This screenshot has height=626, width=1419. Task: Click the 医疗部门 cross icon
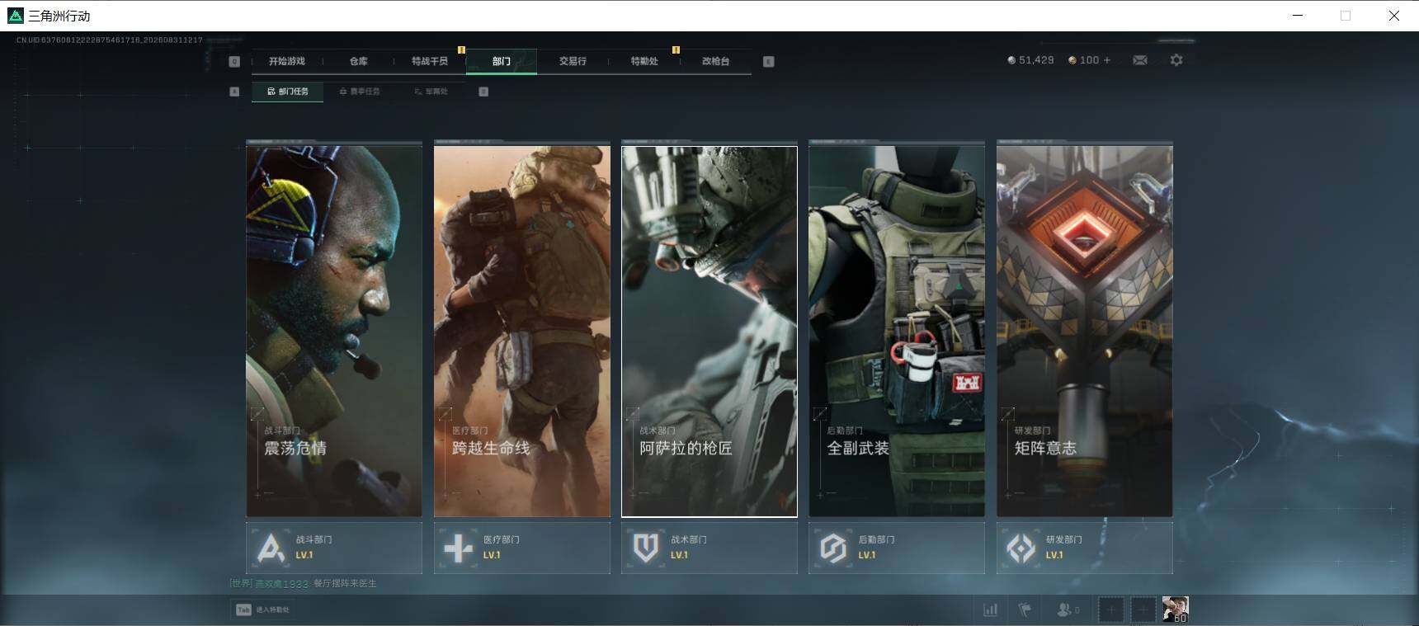[x=458, y=548]
